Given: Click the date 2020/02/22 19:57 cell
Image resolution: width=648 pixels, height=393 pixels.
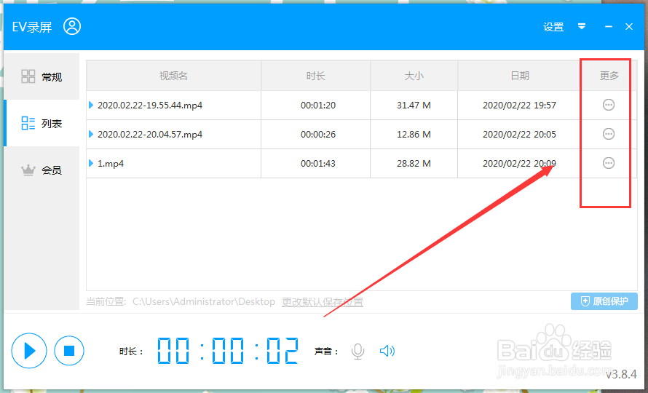Looking at the screenshot, I should click(519, 106).
